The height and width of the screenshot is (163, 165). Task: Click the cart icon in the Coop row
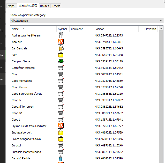pos(61,74)
